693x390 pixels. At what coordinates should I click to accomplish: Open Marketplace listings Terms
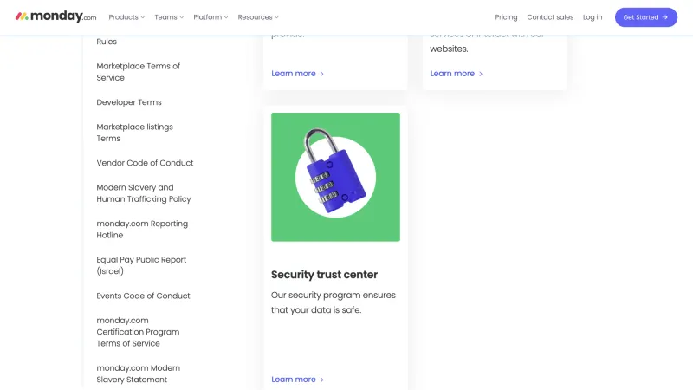coord(135,133)
